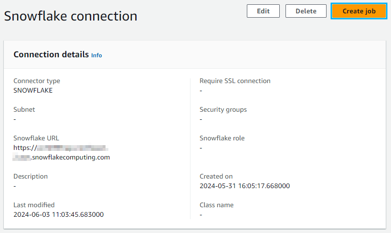
Task: Click the Class name label
Action: pyautogui.click(x=216, y=205)
